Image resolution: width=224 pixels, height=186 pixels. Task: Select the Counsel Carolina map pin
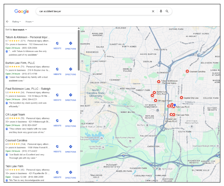coord(187,71)
